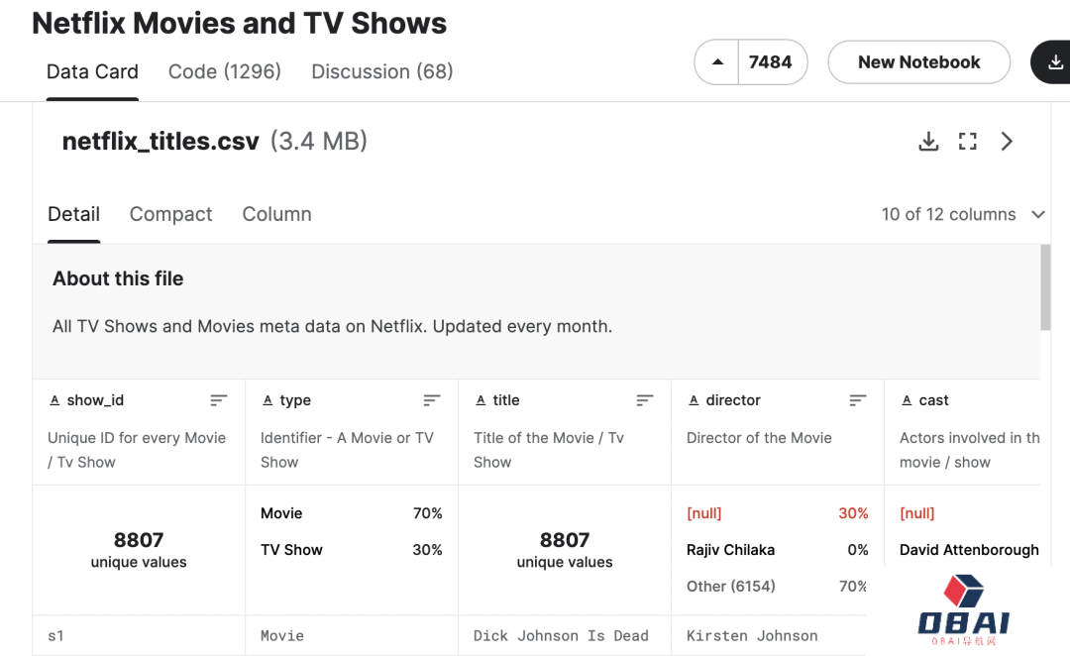Screen dimensions: 1070x656
Task: Switch to the Column view tab
Action: (x=276, y=214)
